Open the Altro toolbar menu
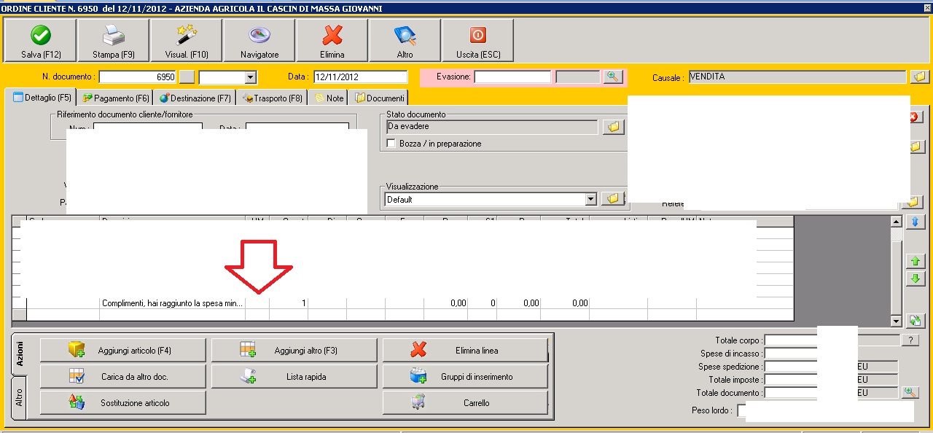Viewport: 933px width, 433px height. (405, 41)
